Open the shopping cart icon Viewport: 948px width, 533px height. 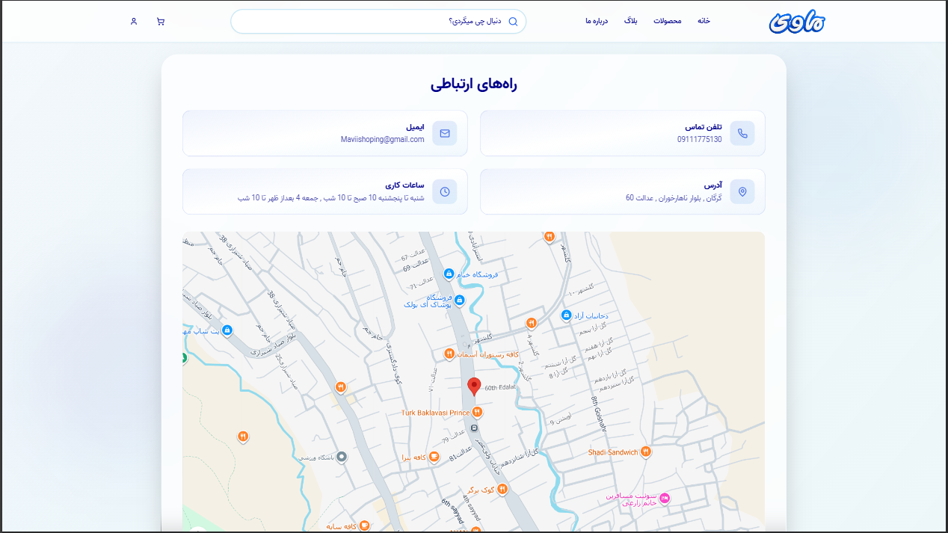tap(161, 22)
